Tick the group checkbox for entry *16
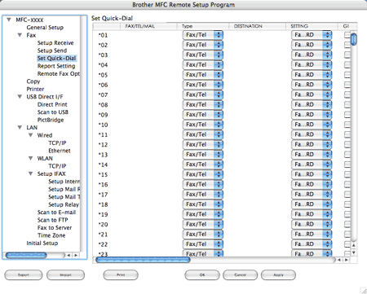The image size is (367, 294). click(x=347, y=184)
